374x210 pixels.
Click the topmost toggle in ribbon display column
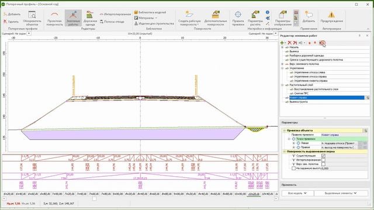[296, 12]
